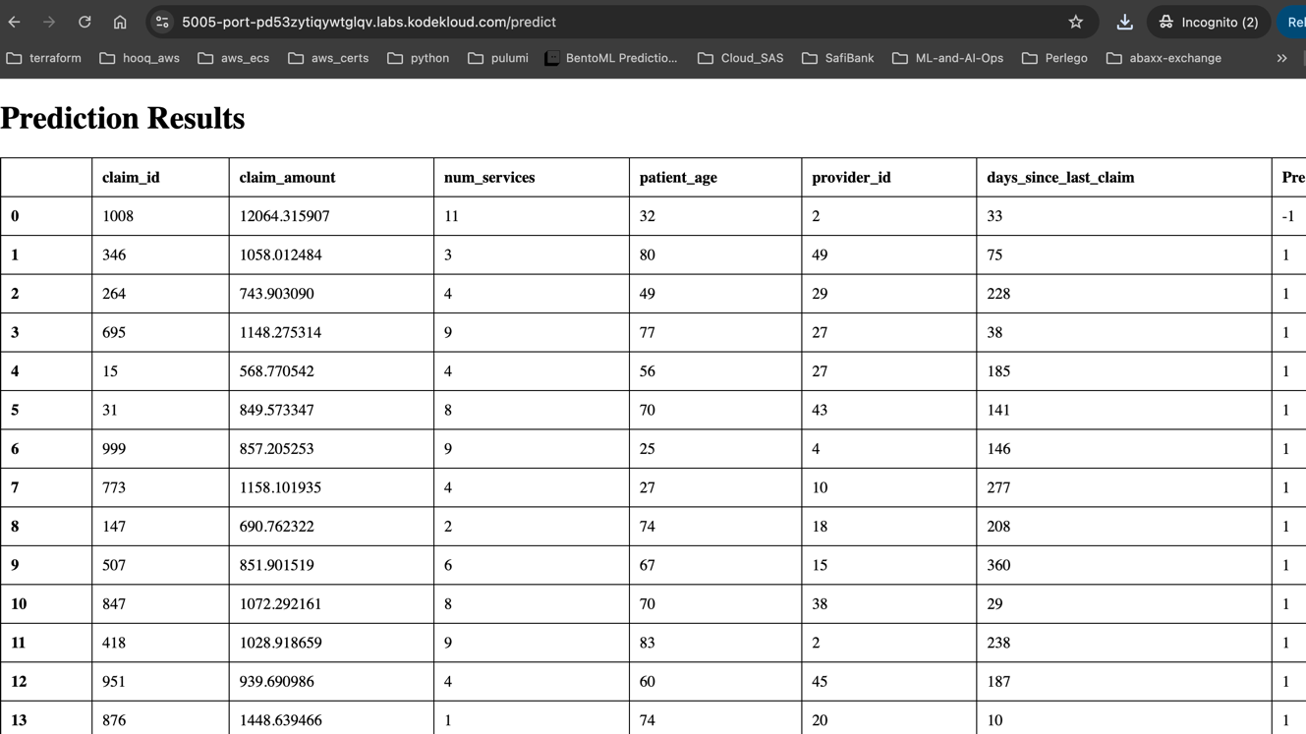The image size is (1306, 734).
Task: Open the Incognito (2) profile button
Action: point(1209,22)
